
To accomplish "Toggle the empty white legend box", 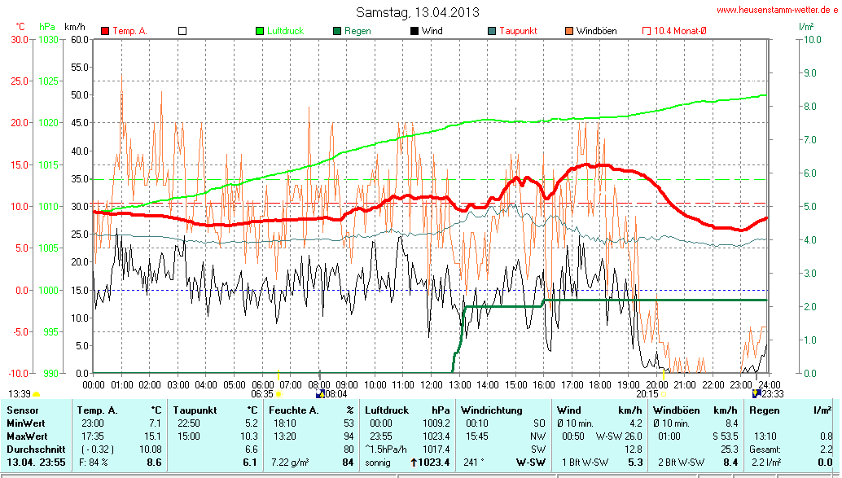I will (182, 31).
